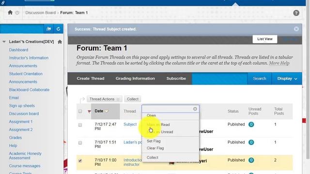Click unread posts badge for Subject thread
Screen dimensions: 310x174
pyautogui.click(x=251, y=125)
